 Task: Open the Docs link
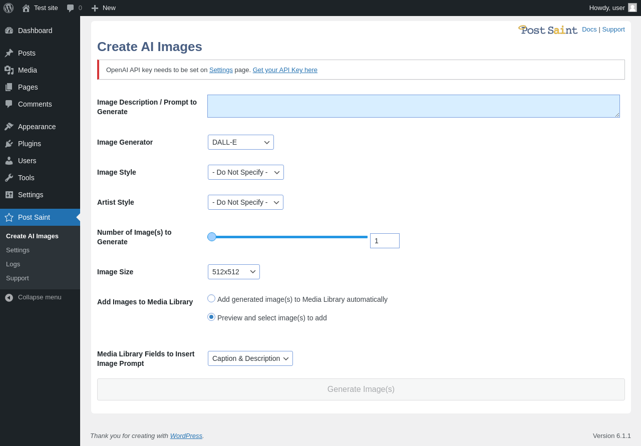pos(589,30)
